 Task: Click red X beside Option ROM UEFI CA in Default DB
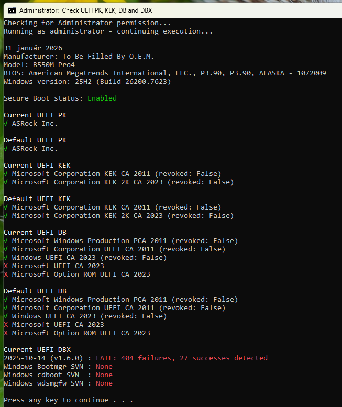point(6,333)
